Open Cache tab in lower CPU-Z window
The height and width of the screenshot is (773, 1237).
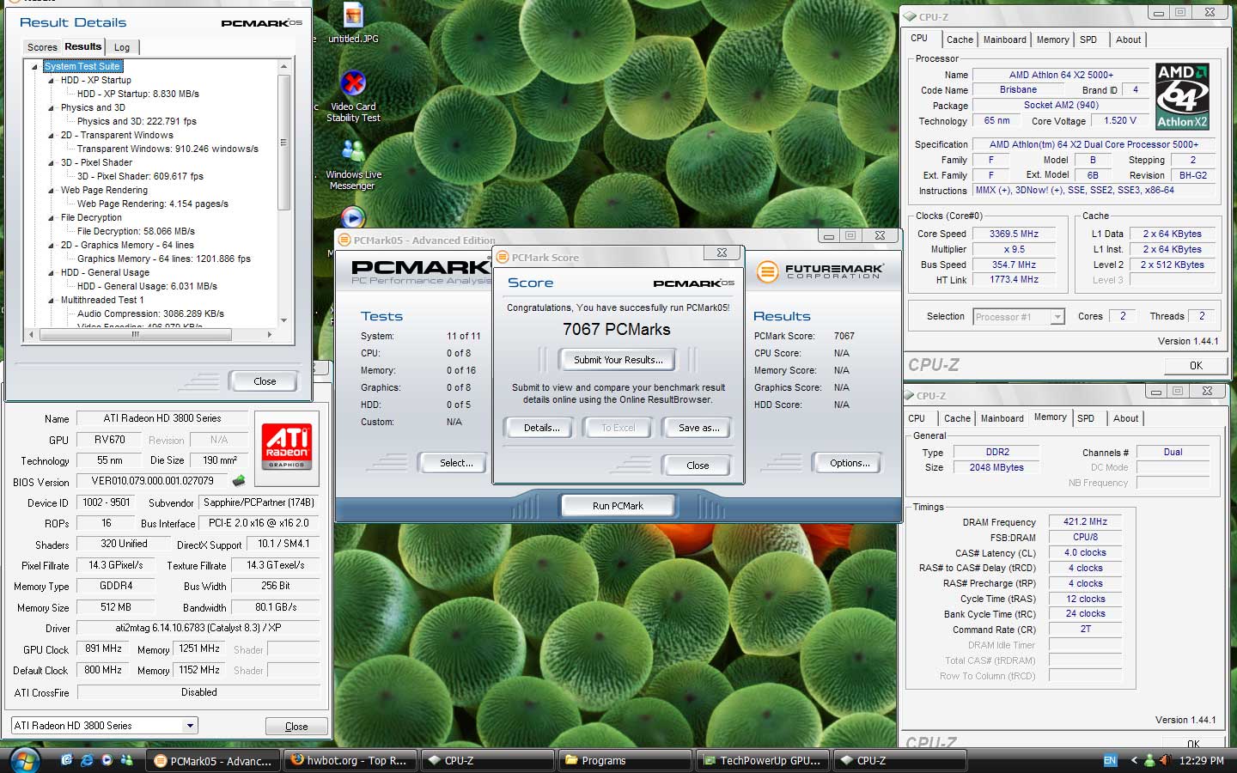(x=957, y=418)
